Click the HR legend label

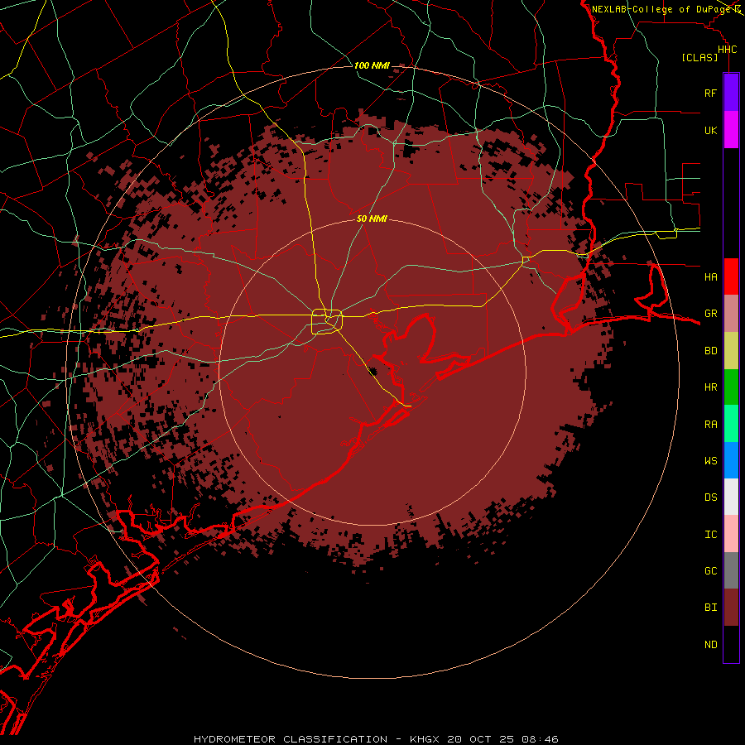click(x=710, y=387)
